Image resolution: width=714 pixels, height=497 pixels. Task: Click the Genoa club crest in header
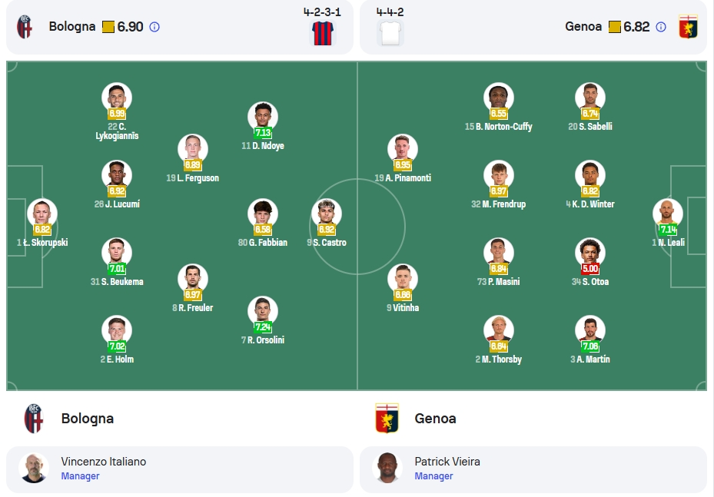point(688,26)
